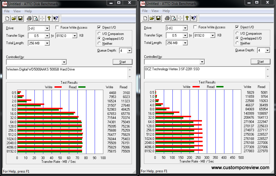Click up arrow of right description box scrollbar
This screenshot has width=276, height=176.
pos(268,69)
